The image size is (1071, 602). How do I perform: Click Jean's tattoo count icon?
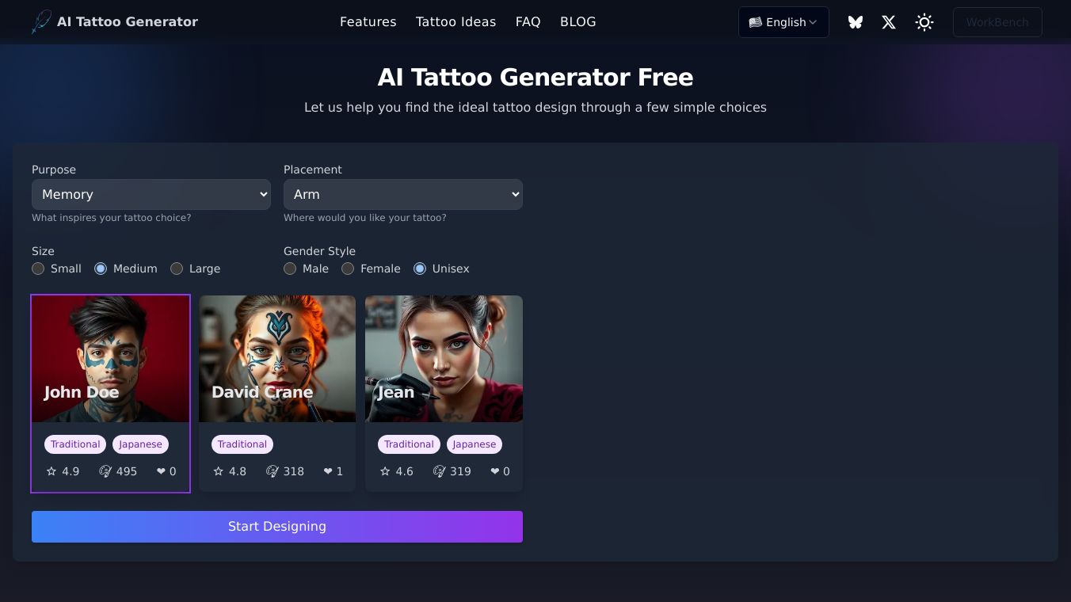(439, 471)
